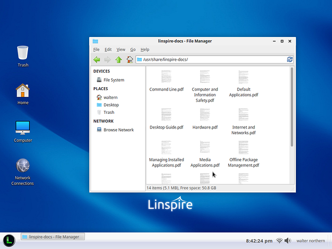Viewport: 332px width, 249px height.
Task: Open Network Connections desktop icon
Action: pyautogui.click(x=23, y=166)
